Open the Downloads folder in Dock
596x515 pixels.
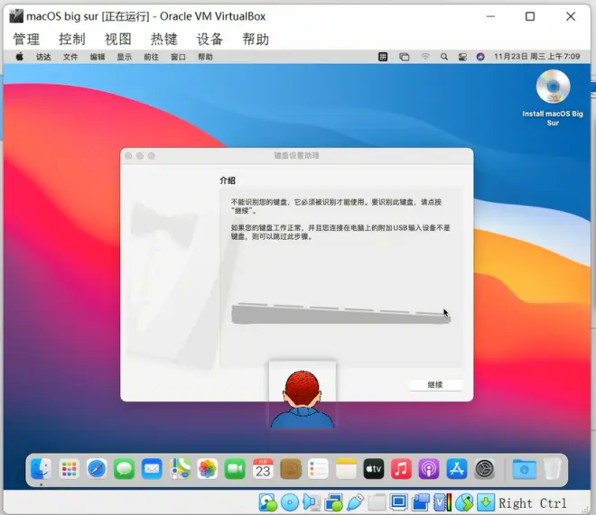click(525, 469)
